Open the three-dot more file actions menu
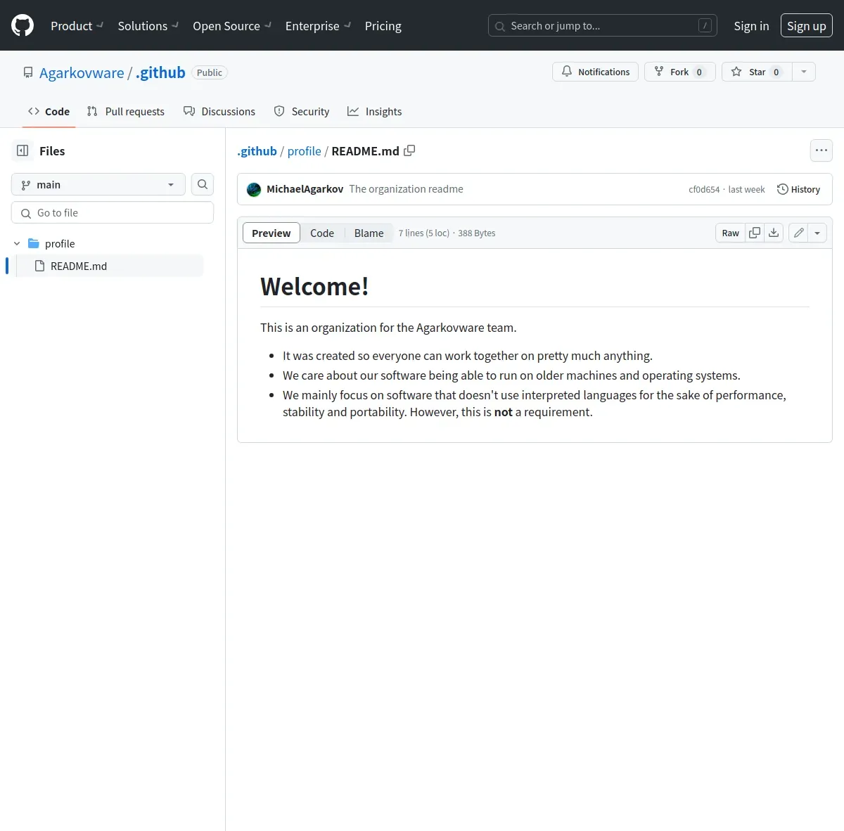The height and width of the screenshot is (831, 844). (x=821, y=150)
